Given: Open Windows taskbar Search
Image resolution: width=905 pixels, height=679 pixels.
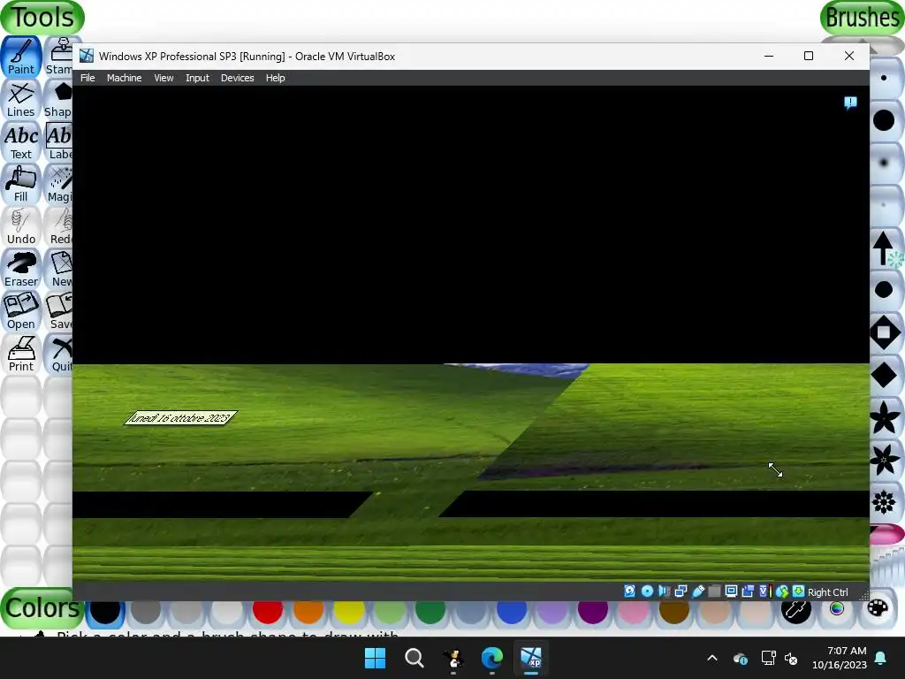Looking at the screenshot, I should (x=414, y=658).
